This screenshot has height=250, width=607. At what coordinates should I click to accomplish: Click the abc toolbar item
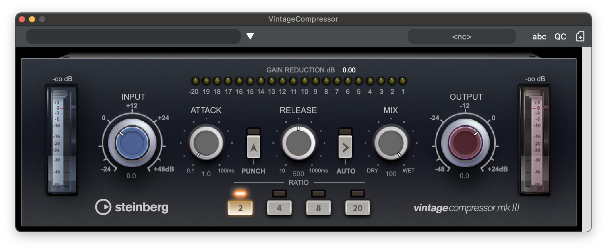(539, 36)
